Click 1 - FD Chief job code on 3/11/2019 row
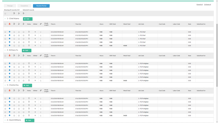 (x=142, y=32)
